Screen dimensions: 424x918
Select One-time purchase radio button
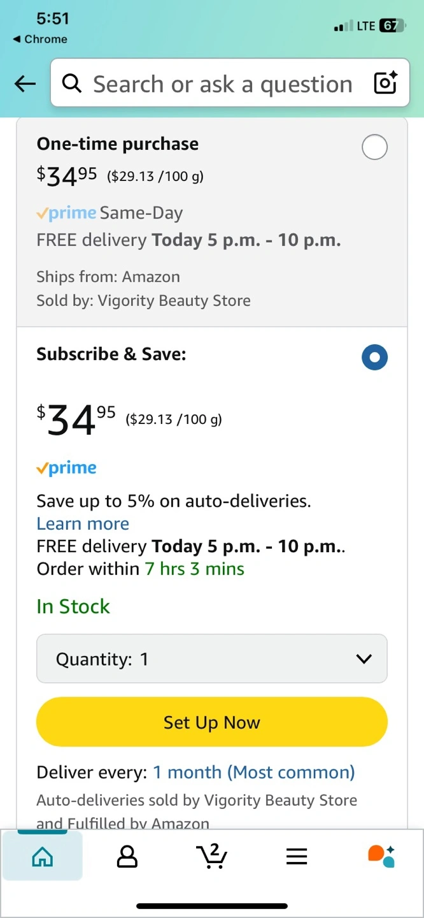tap(374, 147)
